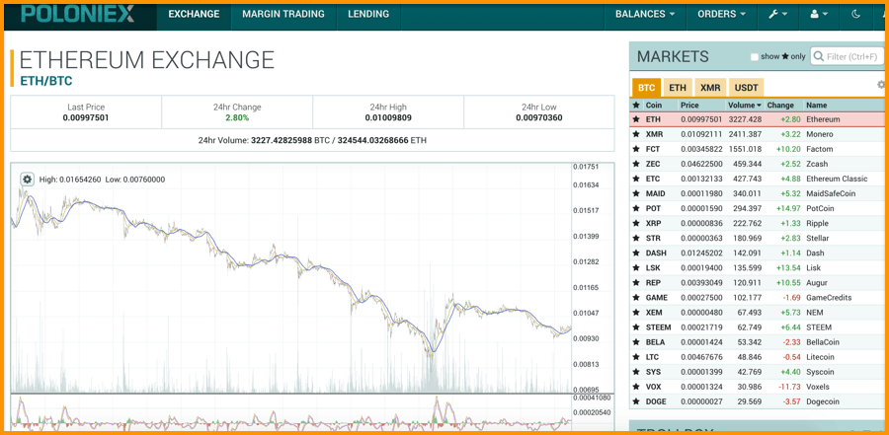Toggle favorite star for FCT
The height and width of the screenshot is (435, 889).
636,149
